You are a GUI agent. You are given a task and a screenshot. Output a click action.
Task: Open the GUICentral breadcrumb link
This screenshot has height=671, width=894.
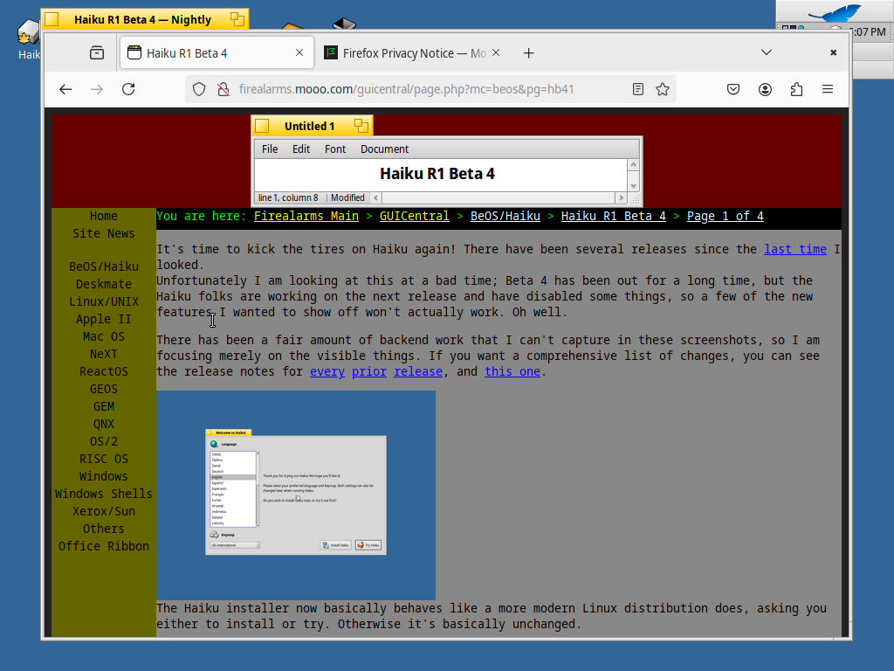point(415,217)
